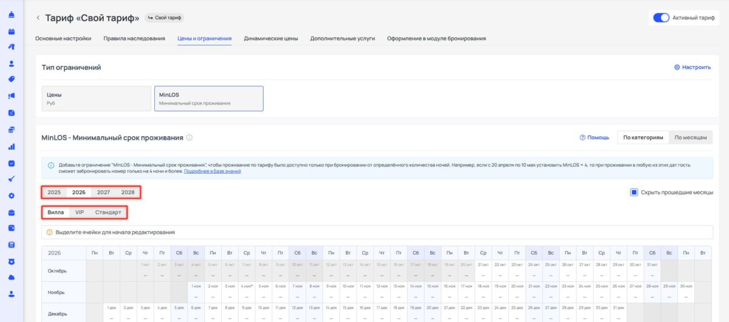Select year 2027
The image size is (729, 322).
tap(103, 192)
